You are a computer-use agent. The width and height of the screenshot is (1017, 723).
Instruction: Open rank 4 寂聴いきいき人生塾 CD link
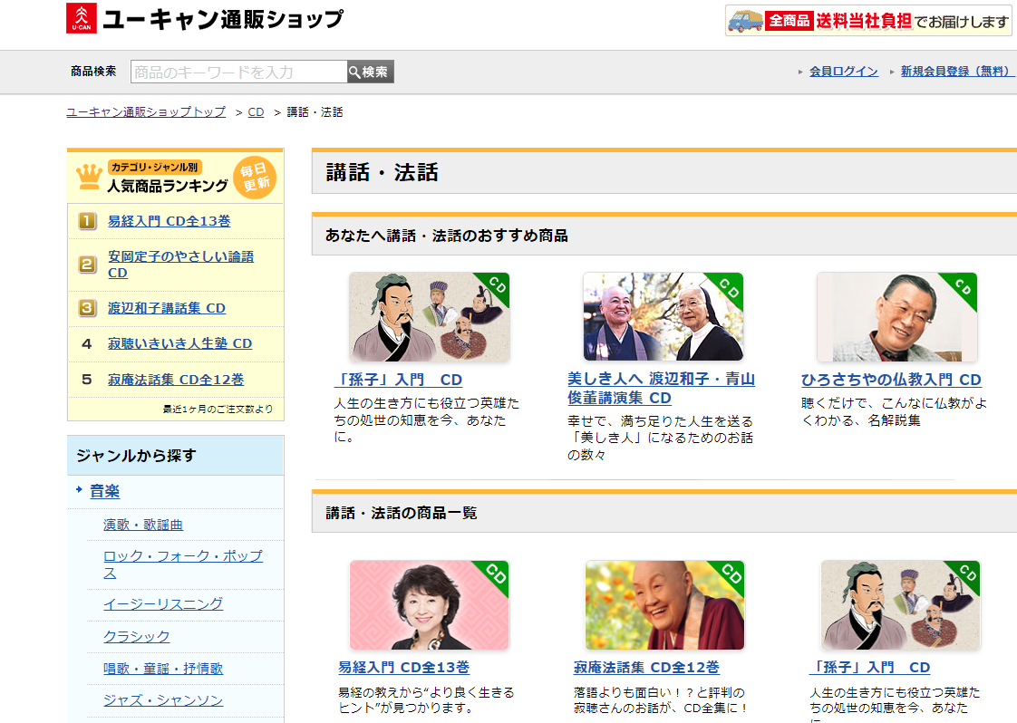(179, 343)
